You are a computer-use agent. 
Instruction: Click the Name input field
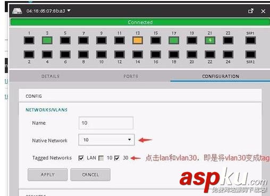tap(106, 123)
